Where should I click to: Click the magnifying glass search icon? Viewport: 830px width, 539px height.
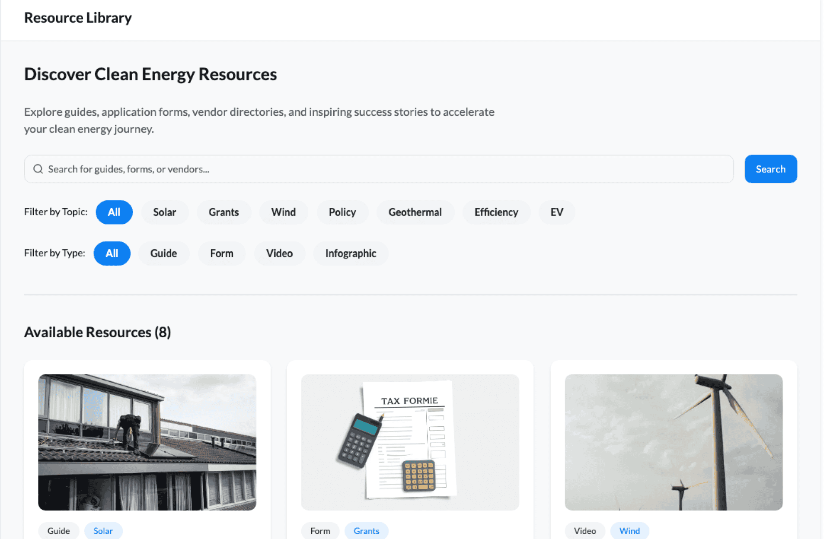click(38, 169)
